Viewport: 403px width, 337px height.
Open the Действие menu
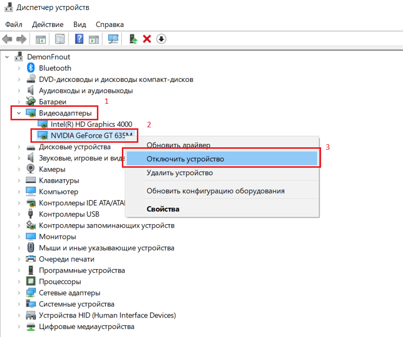click(47, 24)
